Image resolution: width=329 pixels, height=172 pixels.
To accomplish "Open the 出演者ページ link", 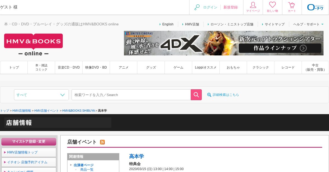I will [x=84, y=165].
